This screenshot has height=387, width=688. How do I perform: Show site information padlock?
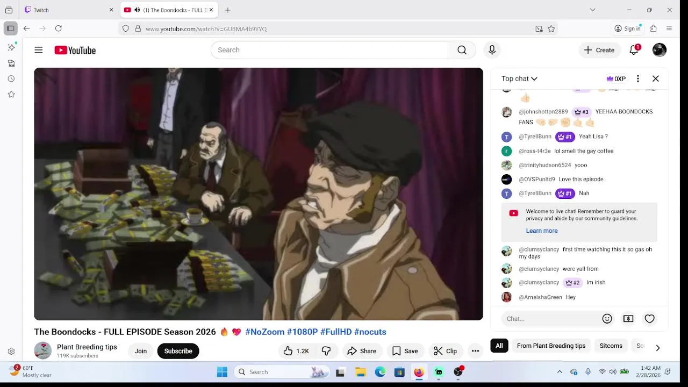pos(138,28)
